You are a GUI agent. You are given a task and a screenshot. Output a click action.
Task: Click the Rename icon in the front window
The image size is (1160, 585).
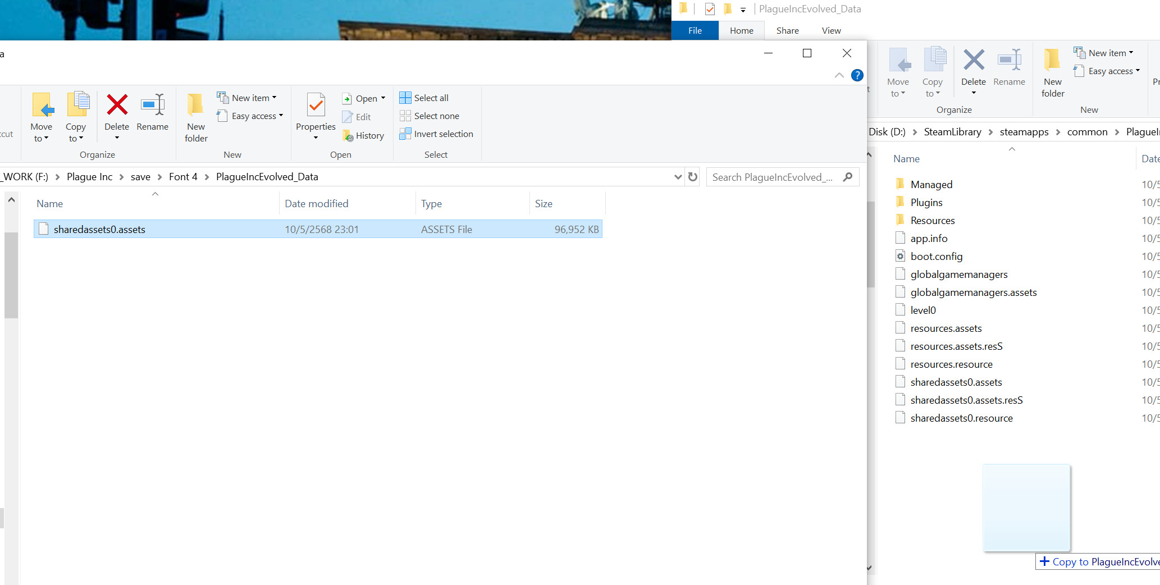153,105
